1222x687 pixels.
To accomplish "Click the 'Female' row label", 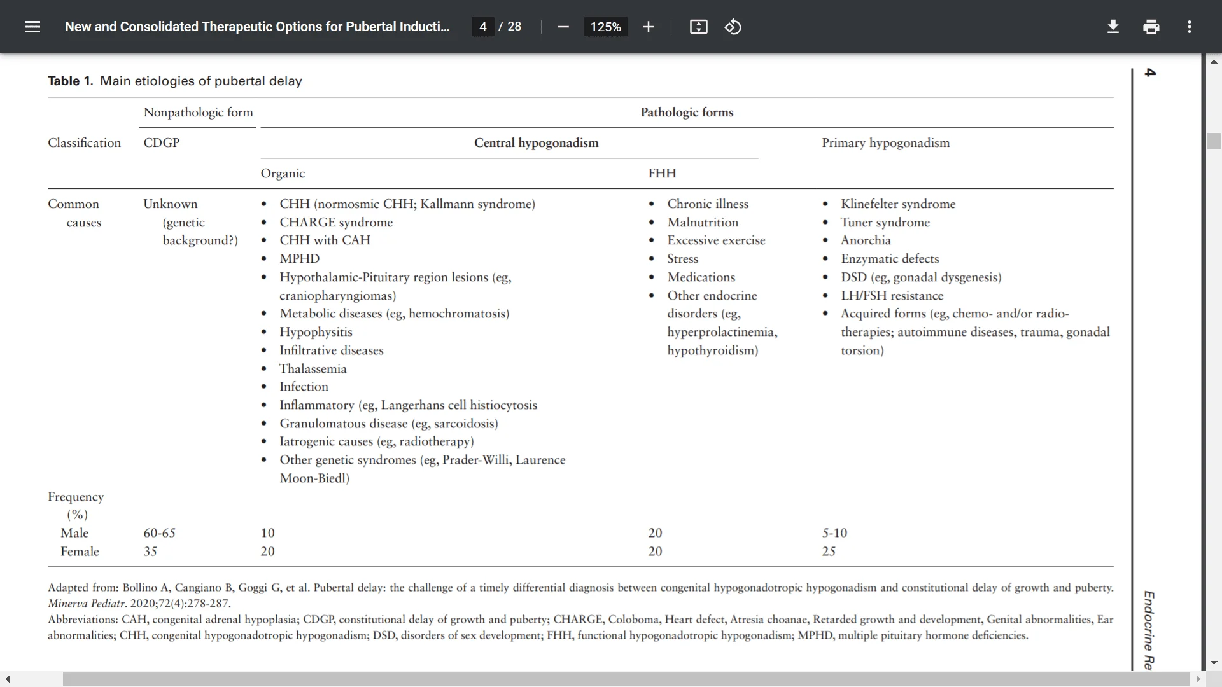I will pyautogui.click(x=80, y=552).
